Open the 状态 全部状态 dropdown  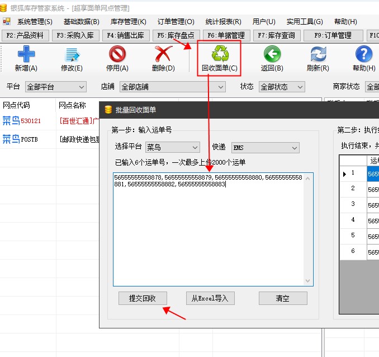coord(282,87)
